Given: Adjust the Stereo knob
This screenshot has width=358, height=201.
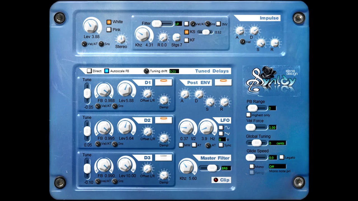Looking at the screenshot, I should [121, 39].
